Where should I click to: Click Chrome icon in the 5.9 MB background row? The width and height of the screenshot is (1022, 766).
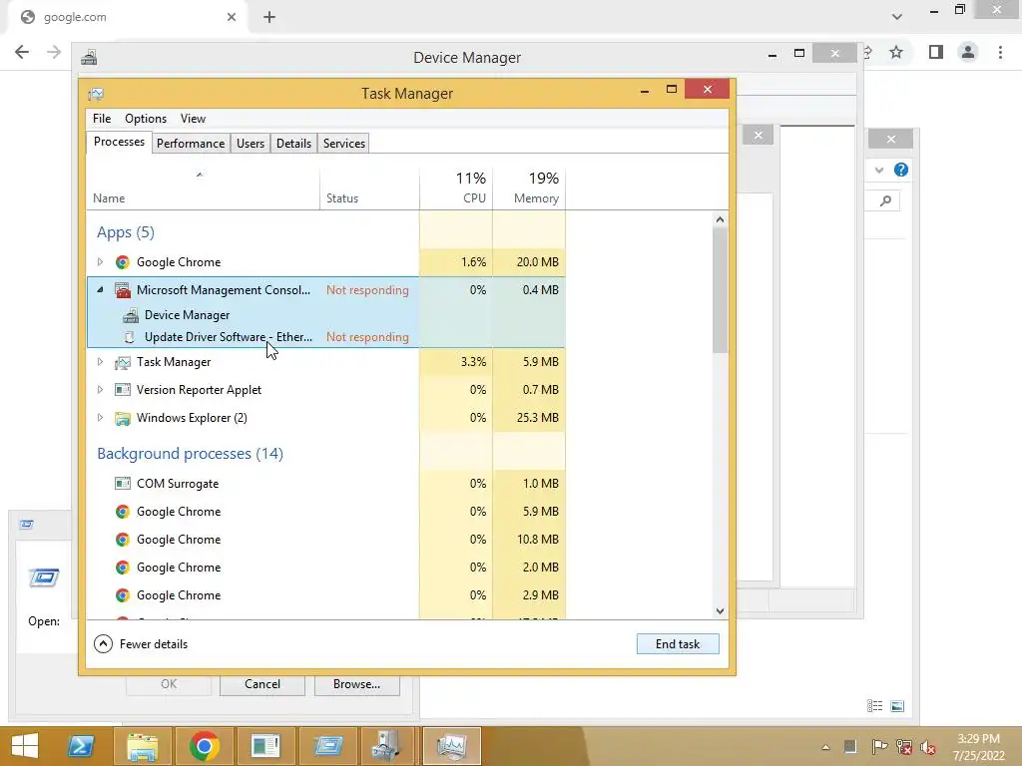[122, 512]
